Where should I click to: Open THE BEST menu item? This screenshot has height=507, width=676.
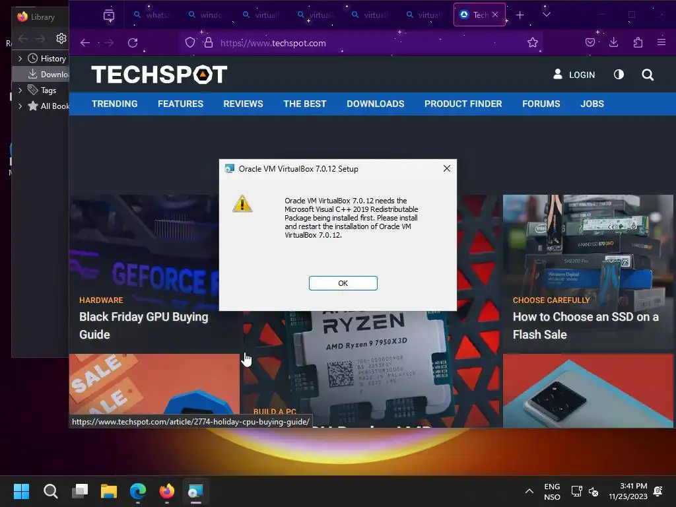pos(305,104)
